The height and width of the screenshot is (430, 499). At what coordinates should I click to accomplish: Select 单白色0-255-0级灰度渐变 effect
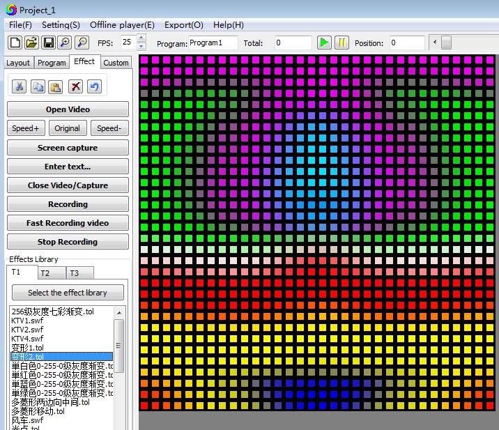click(x=62, y=366)
